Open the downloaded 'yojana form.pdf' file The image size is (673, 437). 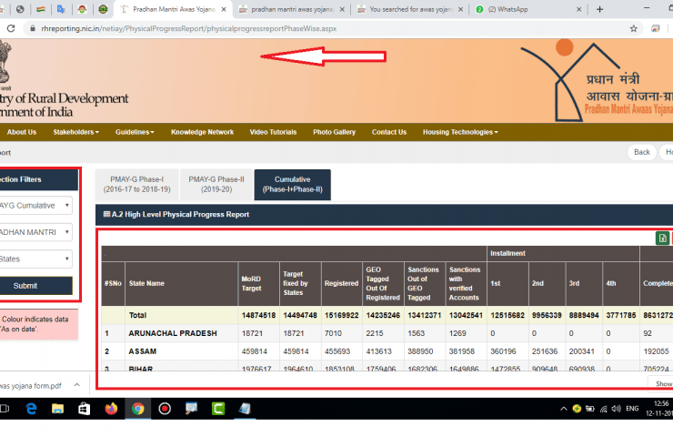[31, 386]
